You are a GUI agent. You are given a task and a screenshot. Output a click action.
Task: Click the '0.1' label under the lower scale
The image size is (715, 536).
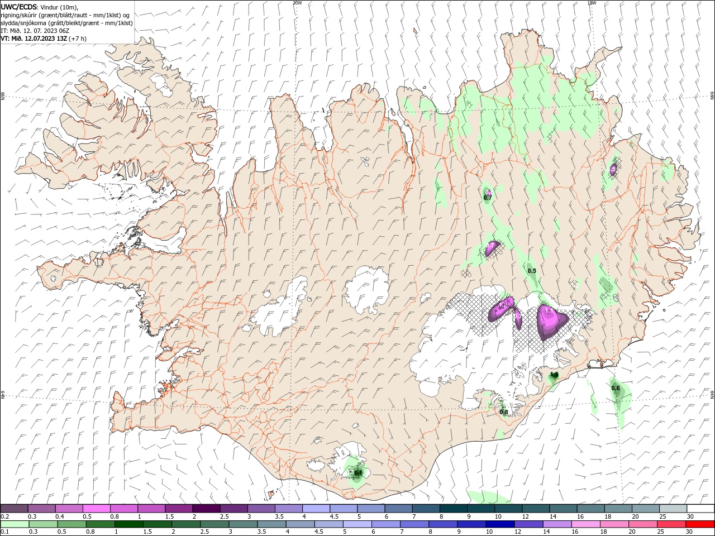tap(4, 532)
